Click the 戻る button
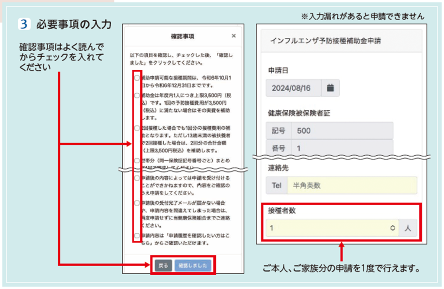This screenshot has width=444, height=289. 163,266
